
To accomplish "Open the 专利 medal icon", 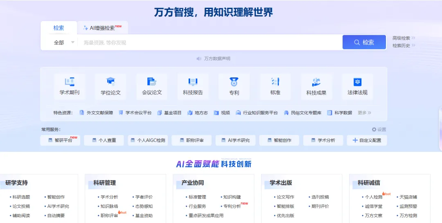I will click(x=234, y=82).
